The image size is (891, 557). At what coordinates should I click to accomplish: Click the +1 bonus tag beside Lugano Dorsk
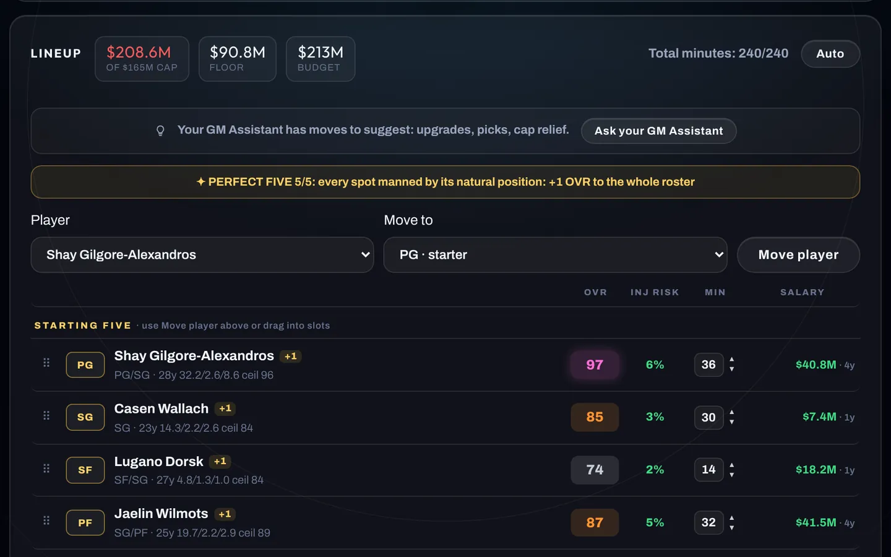pos(220,462)
